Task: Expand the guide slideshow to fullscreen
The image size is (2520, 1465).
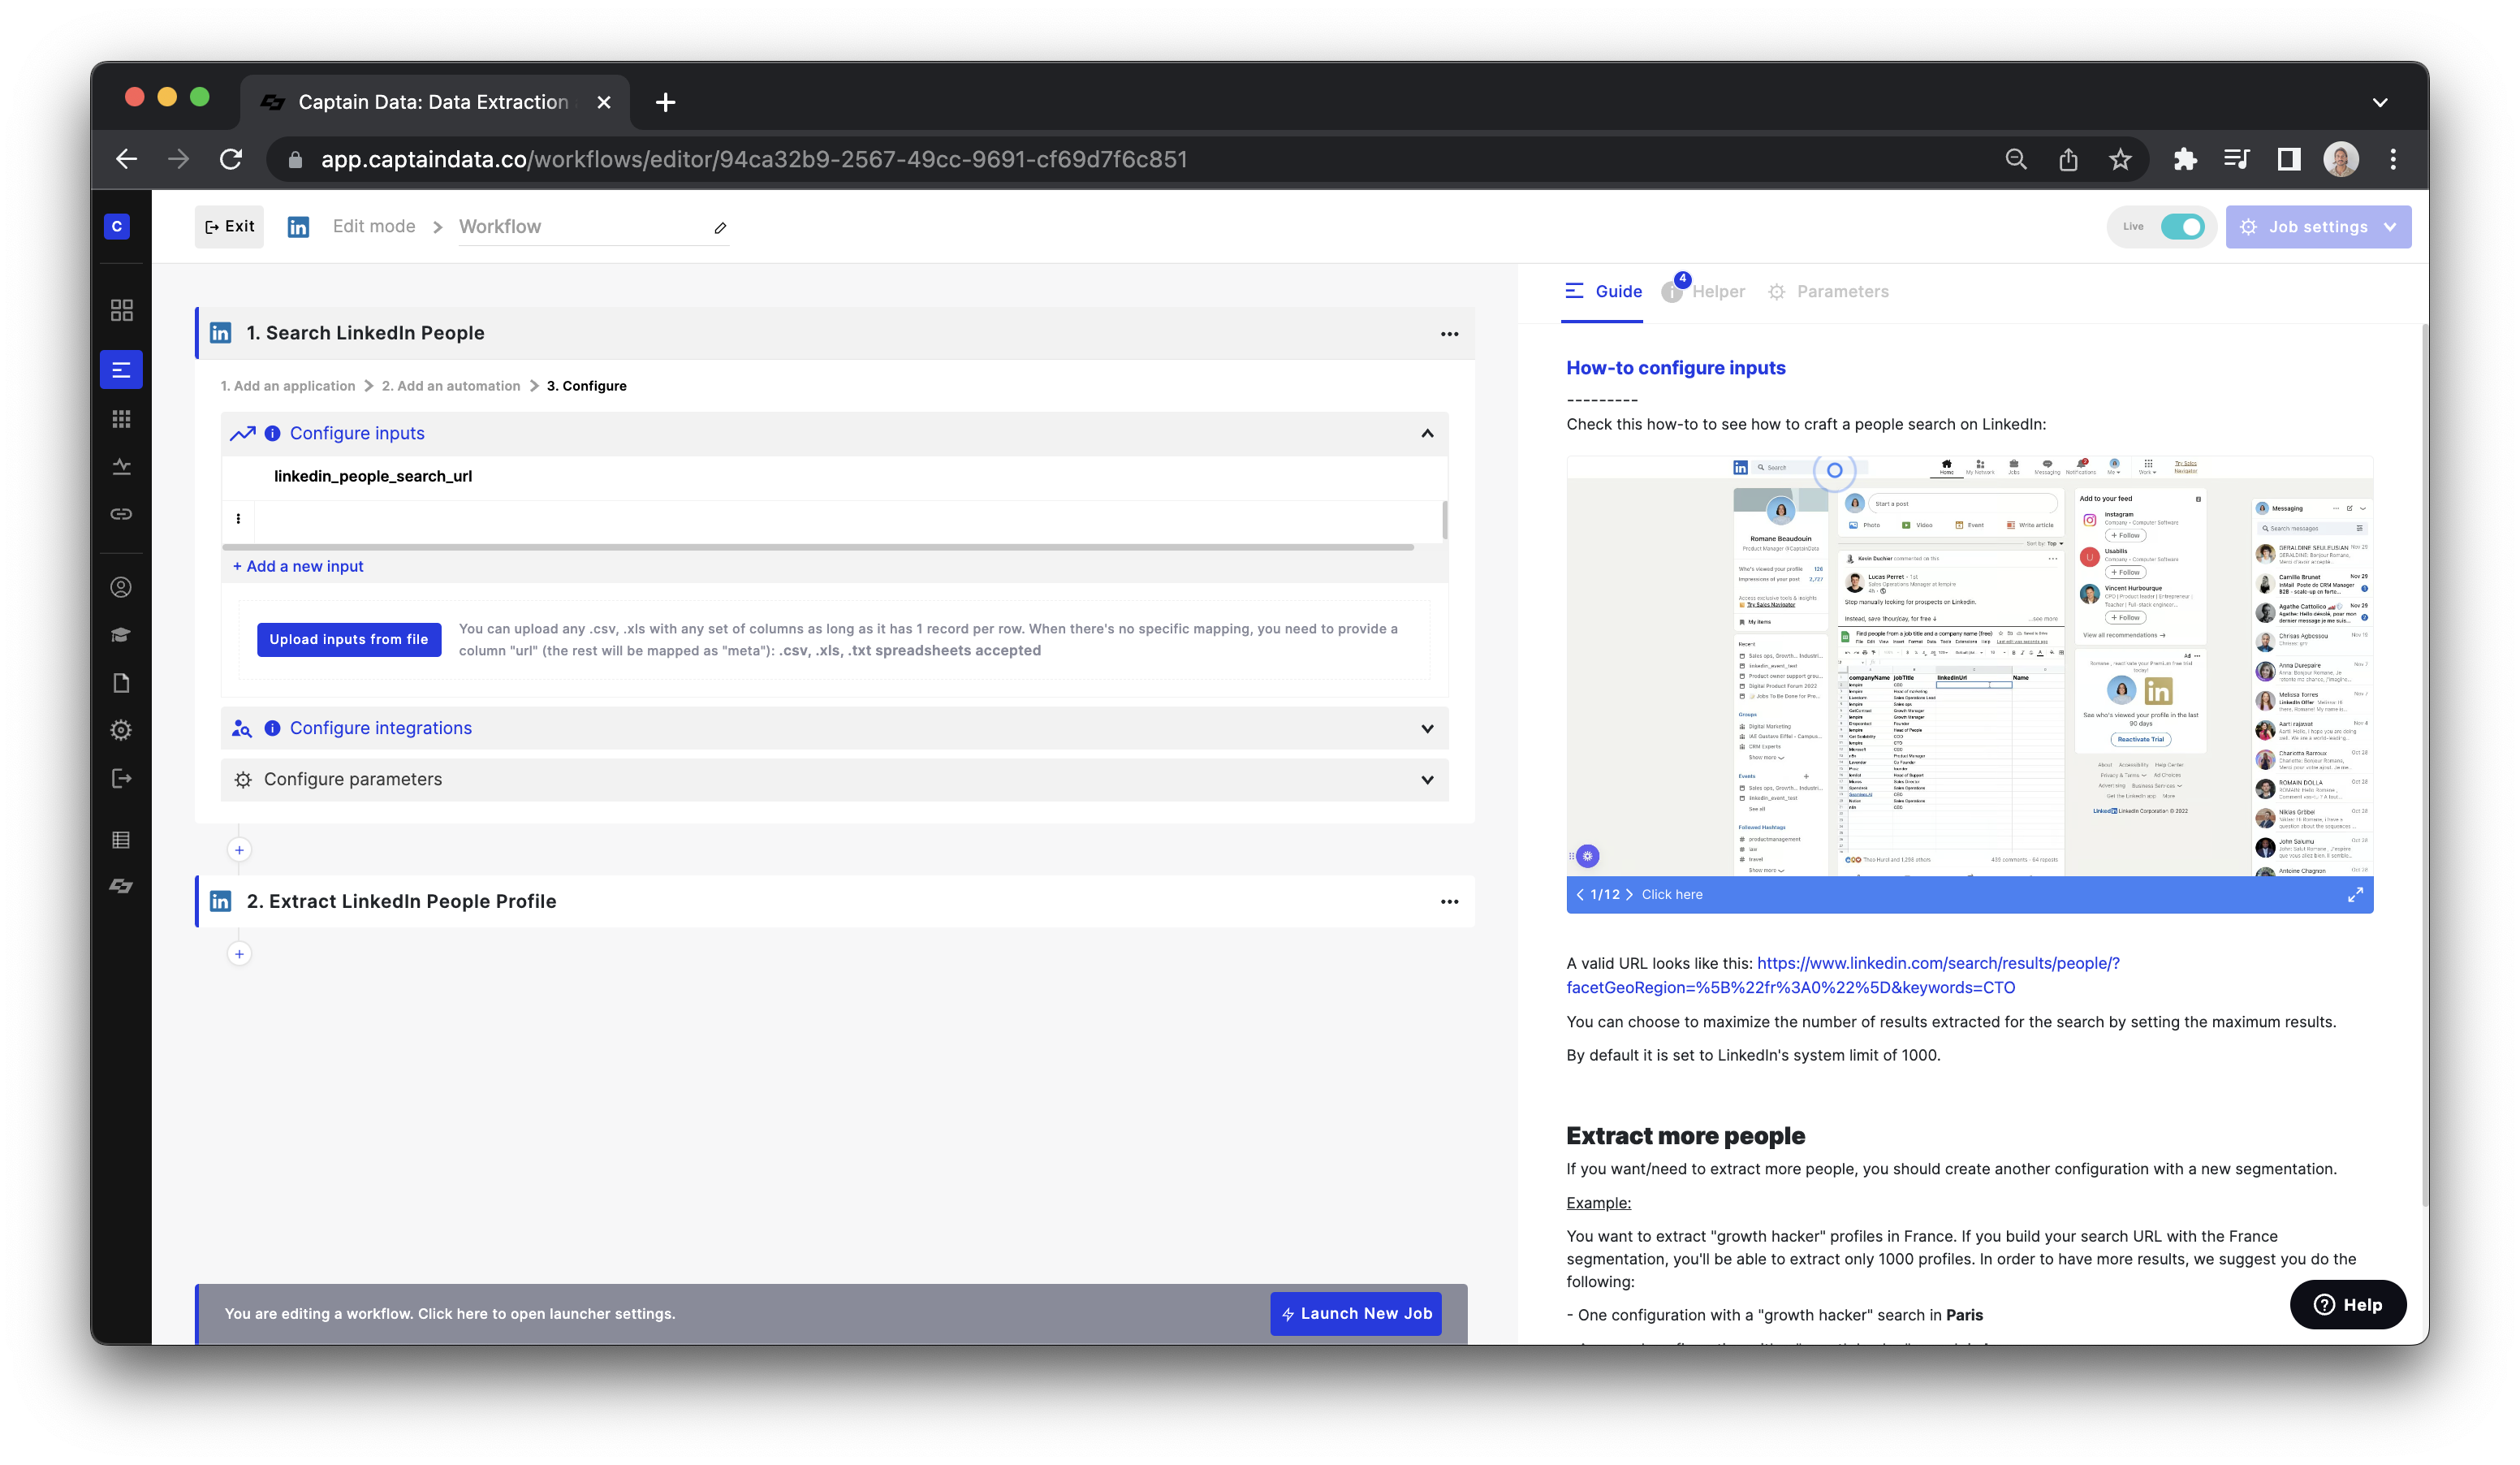Action: pyautogui.click(x=2355, y=895)
